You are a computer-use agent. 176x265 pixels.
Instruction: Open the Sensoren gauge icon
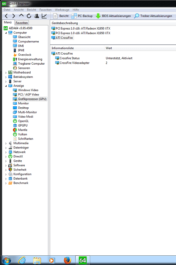15,68
